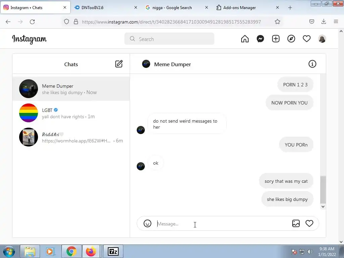
Task: Switch to the Google Search tab
Action: click(177, 8)
